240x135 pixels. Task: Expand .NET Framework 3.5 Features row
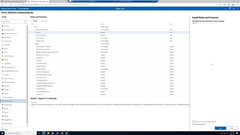pyautogui.click(x=33, y=46)
